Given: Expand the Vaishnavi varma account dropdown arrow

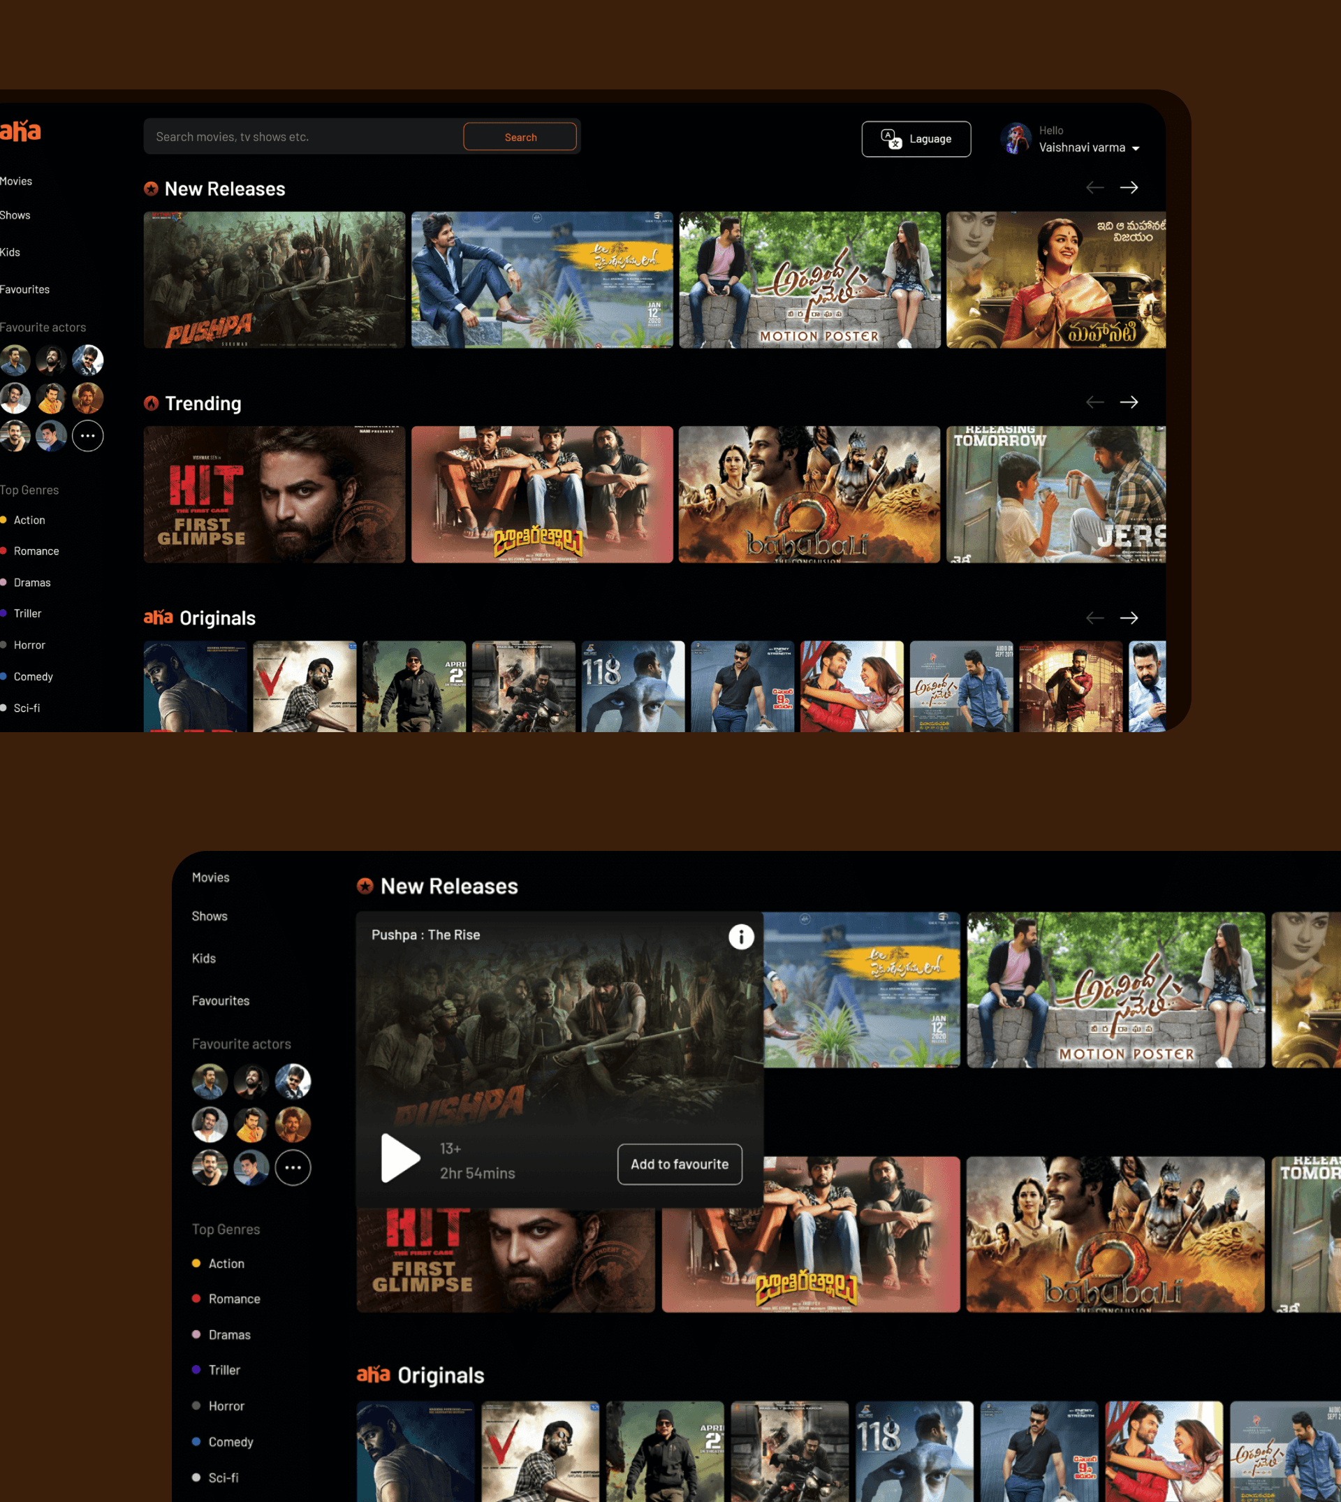Looking at the screenshot, I should pyautogui.click(x=1136, y=149).
